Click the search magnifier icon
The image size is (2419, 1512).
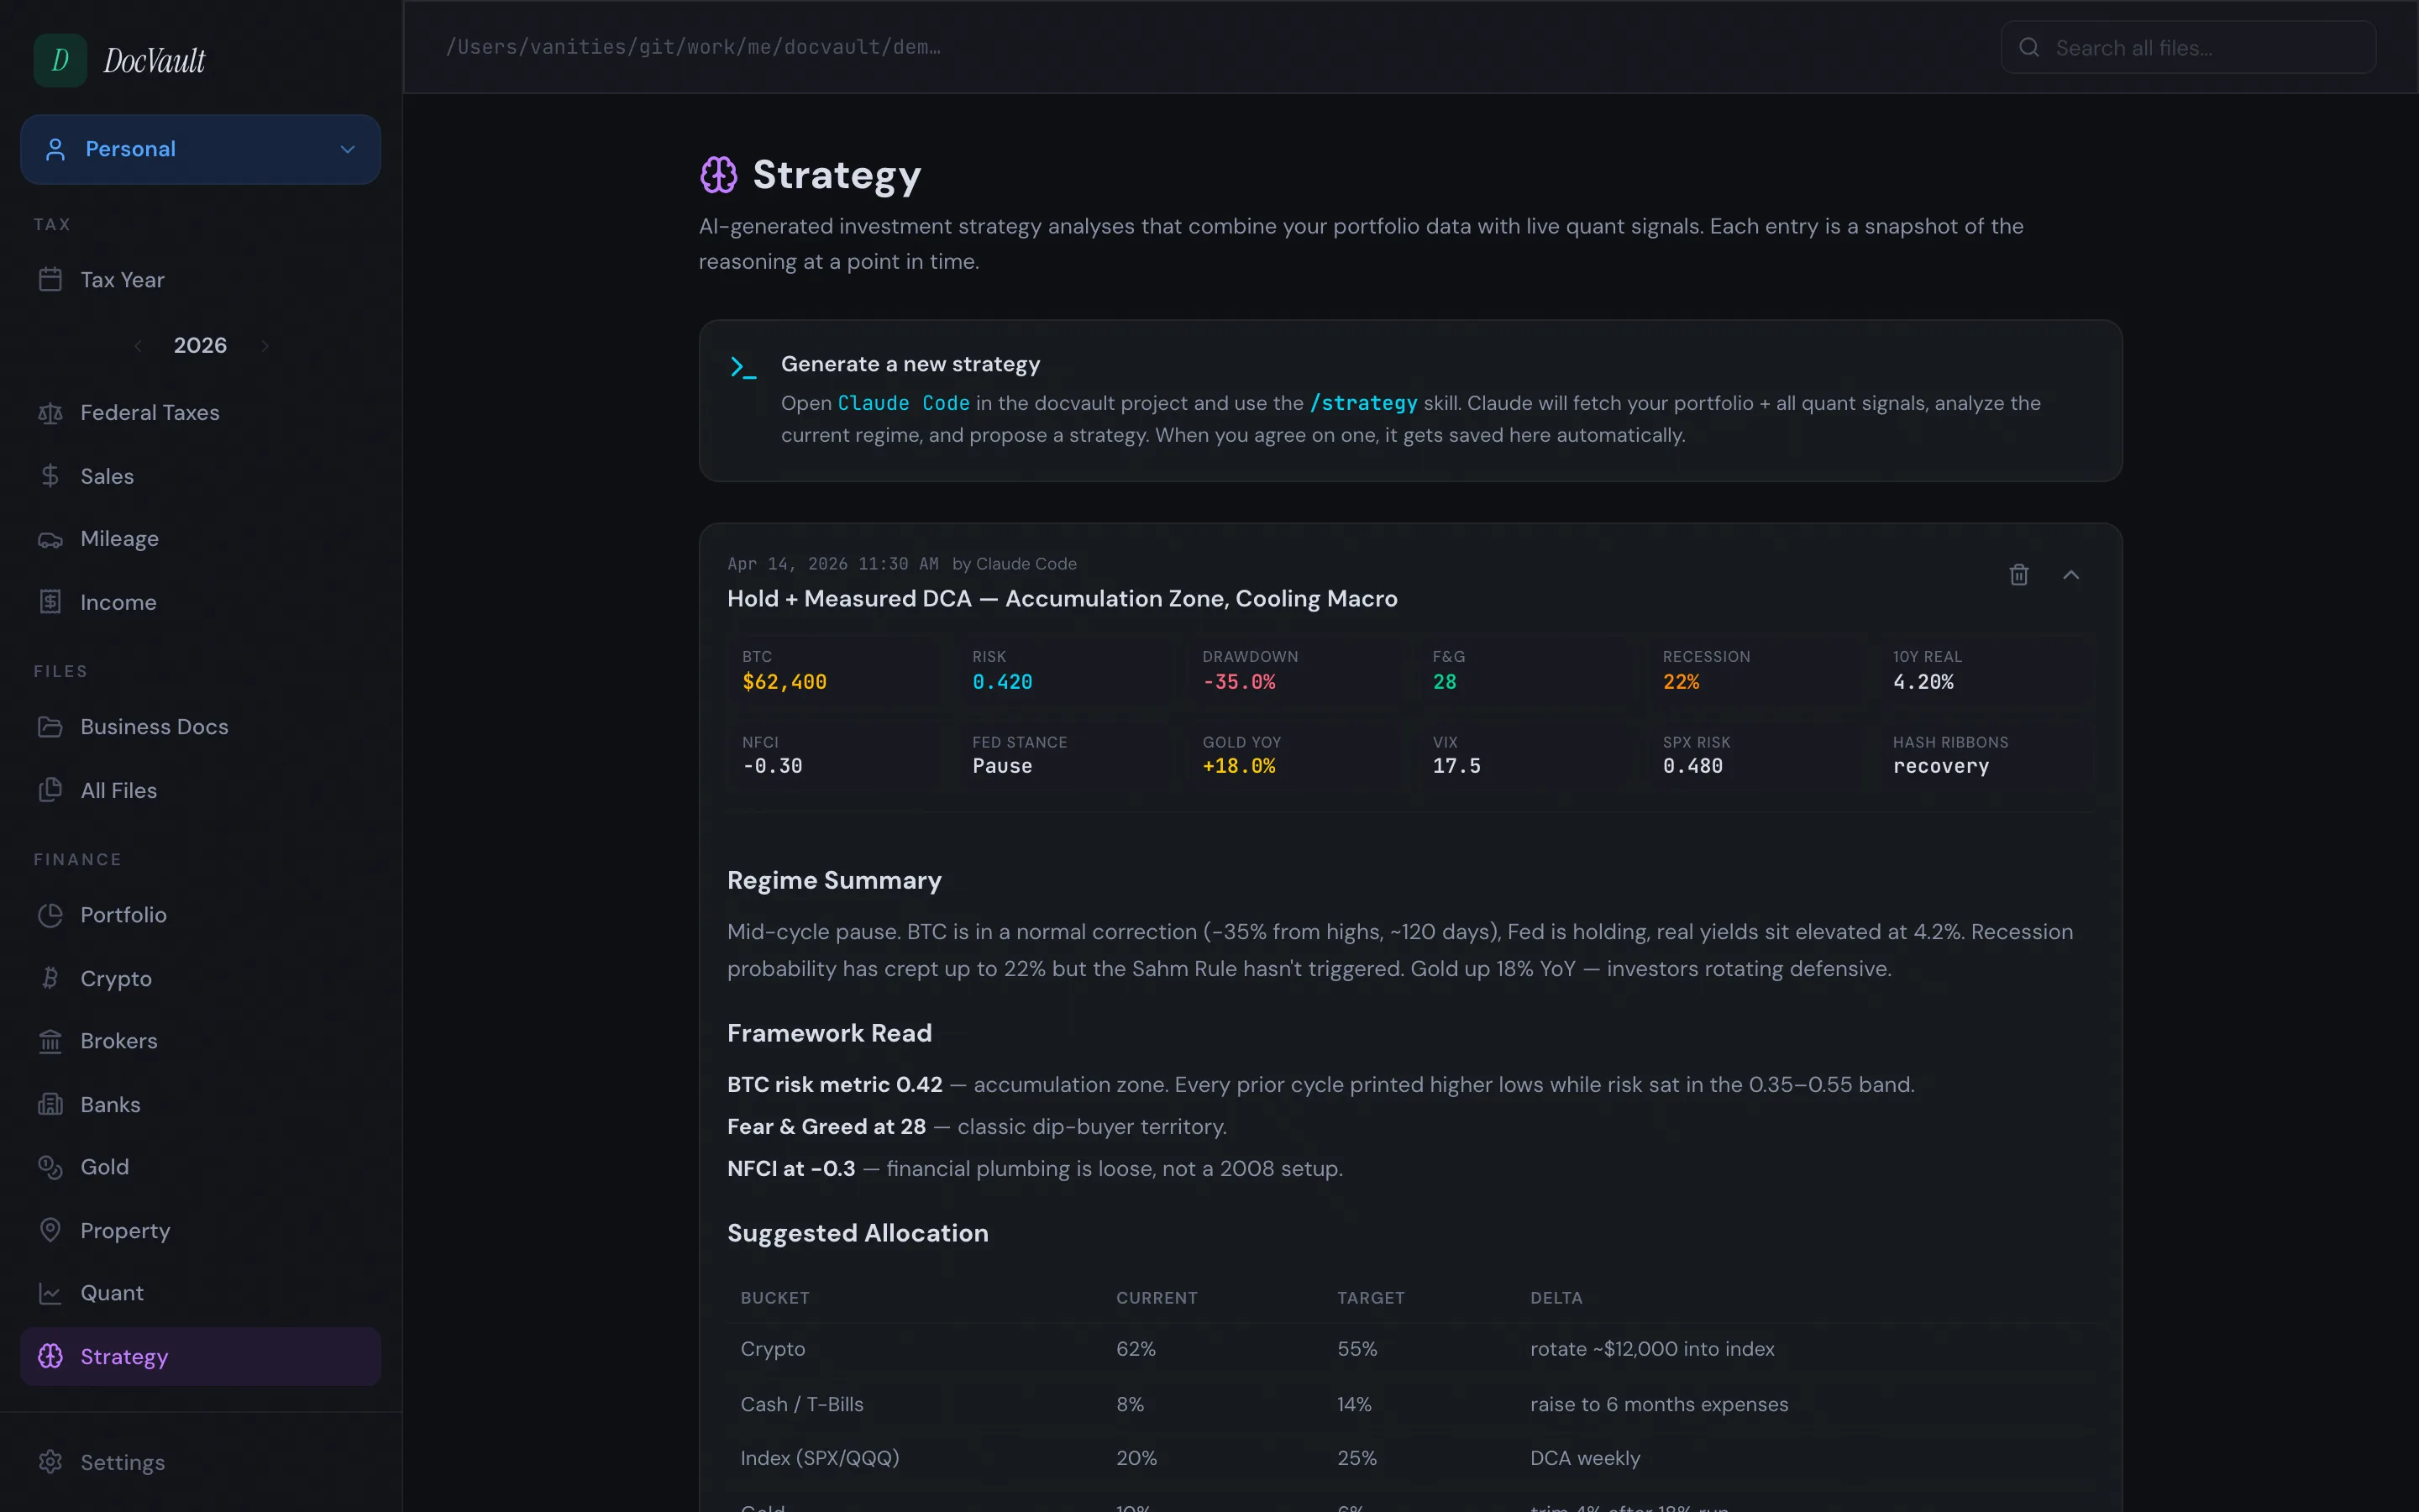click(2028, 47)
